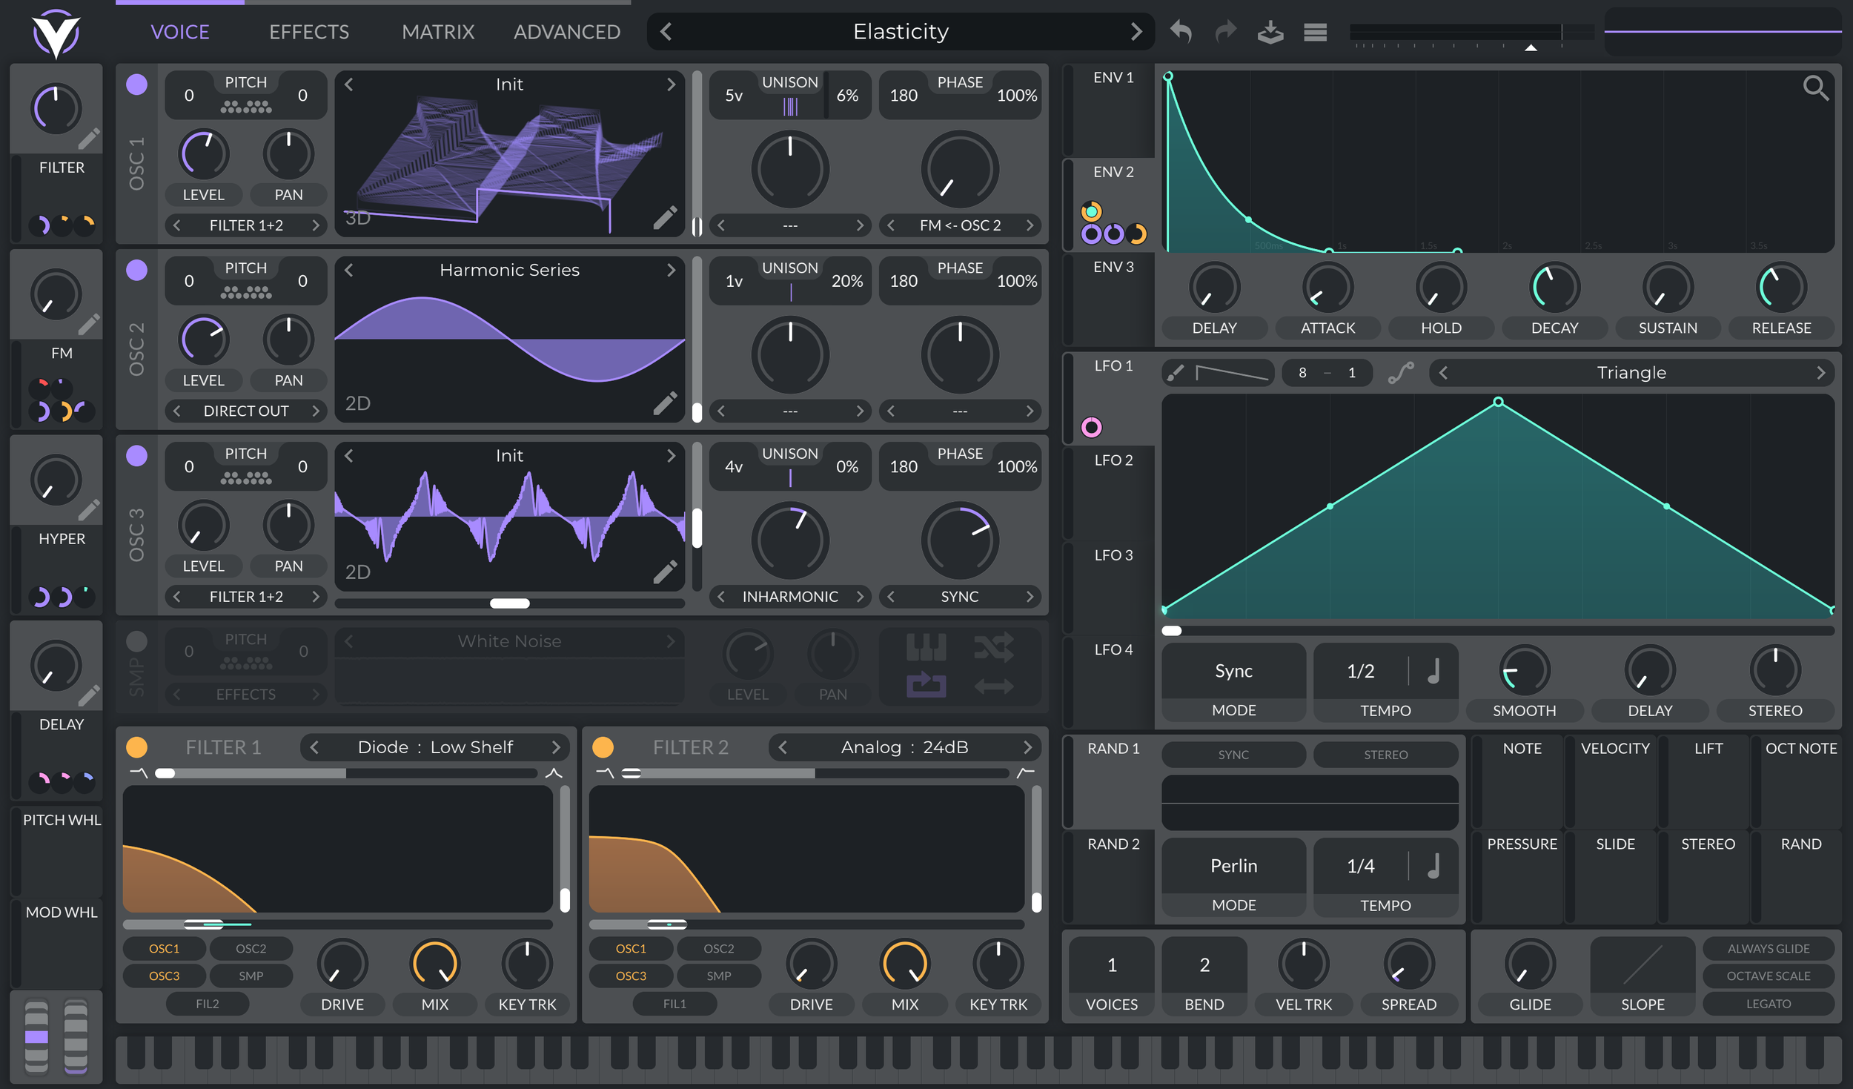The image size is (1853, 1089).
Task: Enable the sampler SMP power toggle
Action: tap(136, 641)
